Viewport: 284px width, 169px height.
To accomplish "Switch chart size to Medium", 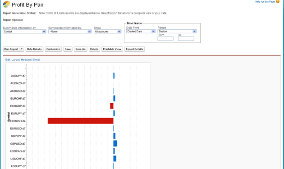I will [x=26, y=59].
